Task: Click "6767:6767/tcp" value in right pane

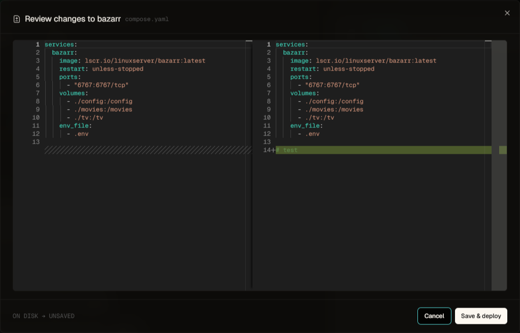Action: [x=332, y=85]
